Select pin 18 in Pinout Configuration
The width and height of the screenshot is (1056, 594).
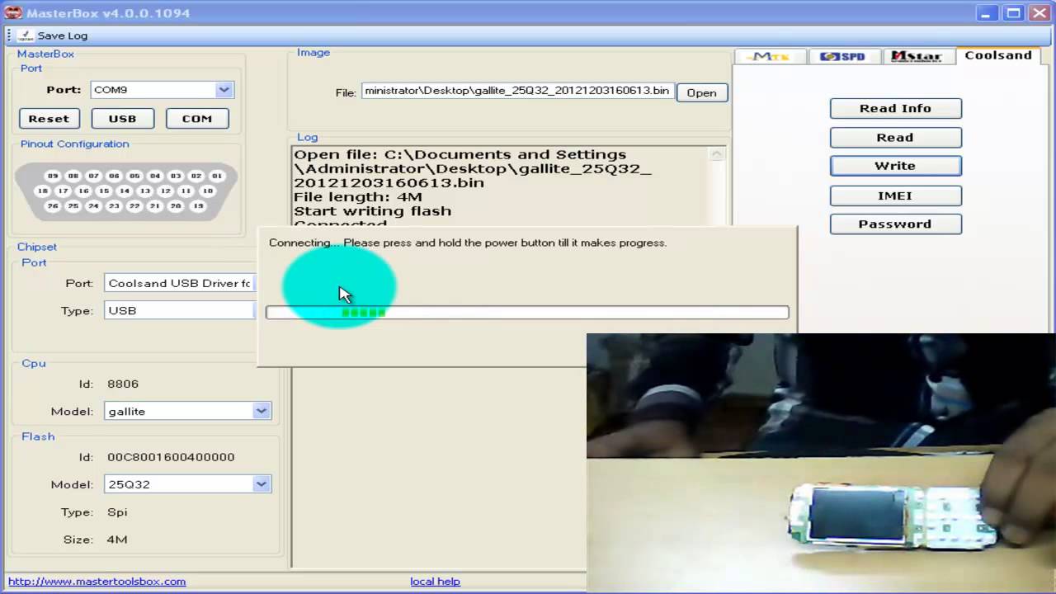tap(43, 191)
